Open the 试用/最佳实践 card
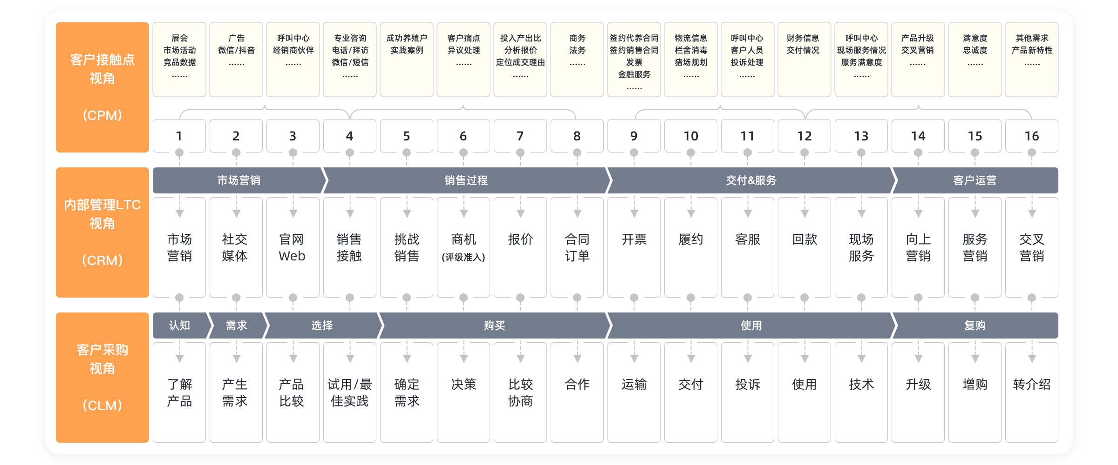 tap(350, 393)
